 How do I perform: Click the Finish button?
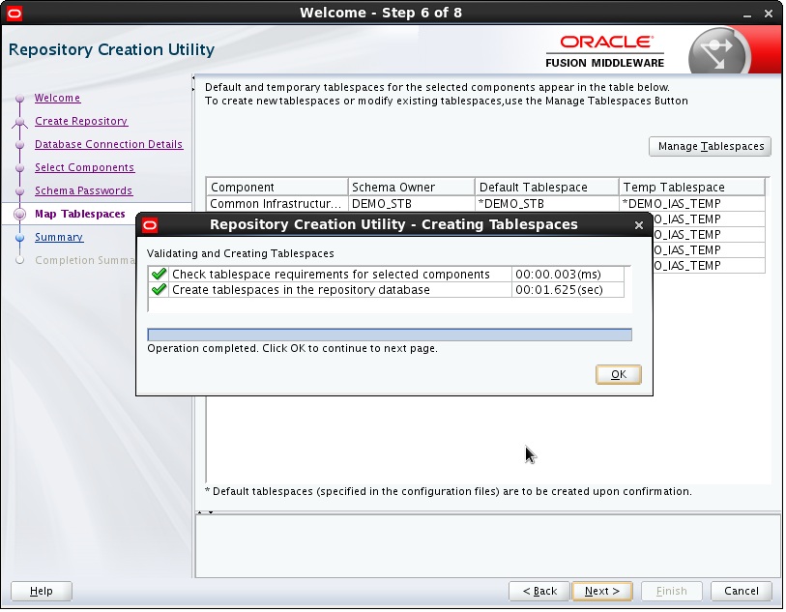(672, 592)
